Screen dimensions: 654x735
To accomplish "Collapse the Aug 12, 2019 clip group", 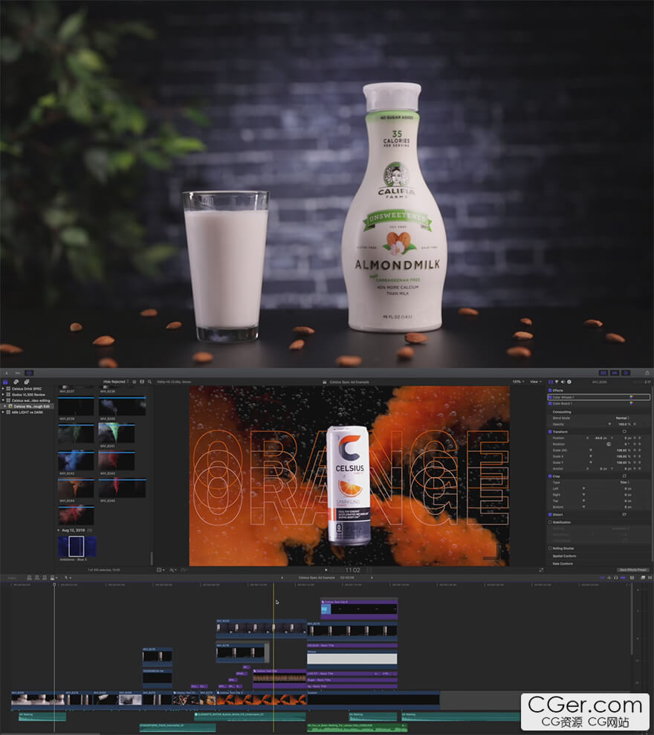I will 59,530.
